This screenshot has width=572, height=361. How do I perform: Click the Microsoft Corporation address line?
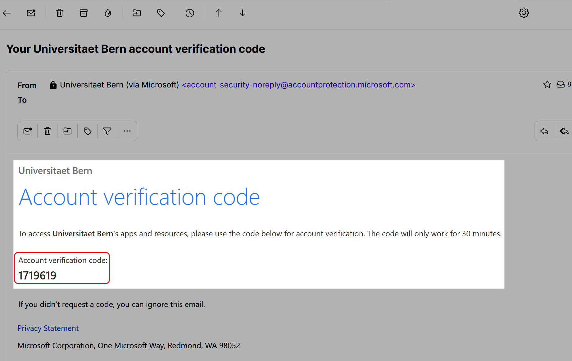[x=129, y=345]
